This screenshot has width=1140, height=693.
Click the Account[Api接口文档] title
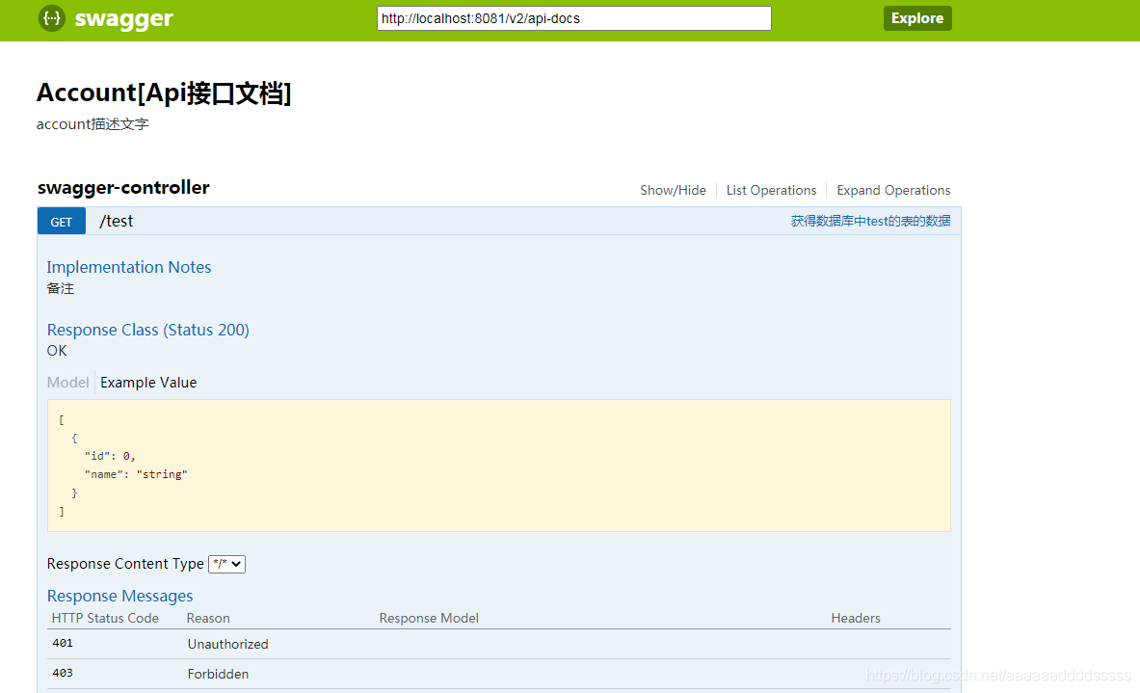pyautogui.click(x=164, y=93)
